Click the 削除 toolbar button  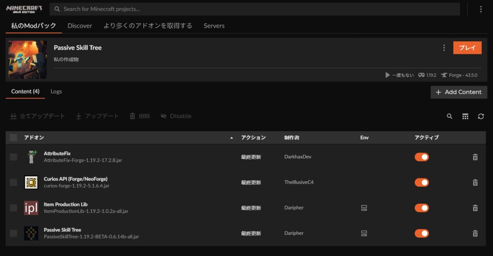pyautogui.click(x=140, y=116)
